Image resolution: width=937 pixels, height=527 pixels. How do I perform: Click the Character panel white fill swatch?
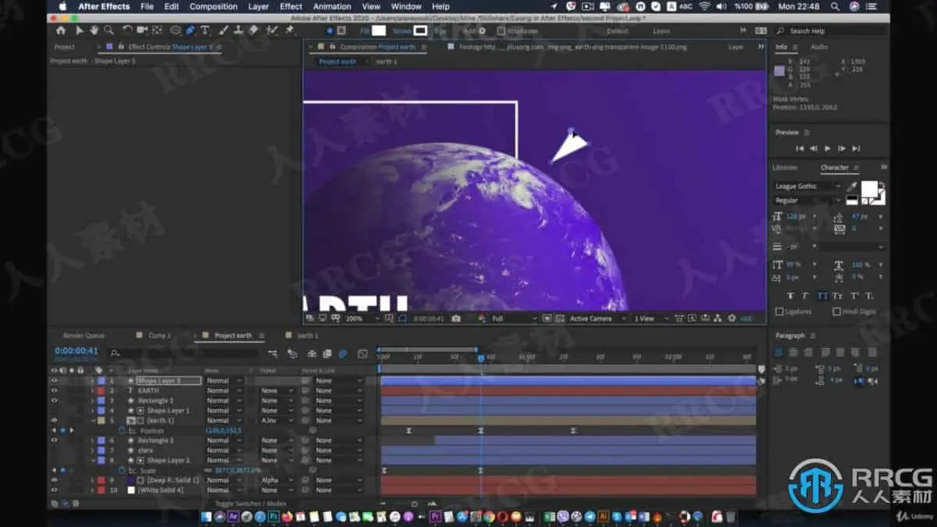[868, 189]
